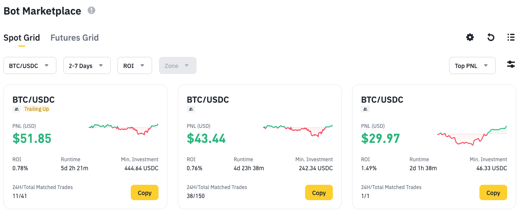
Task: Click shared users icon on $29.97 card
Action: pyautogui.click(x=365, y=109)
